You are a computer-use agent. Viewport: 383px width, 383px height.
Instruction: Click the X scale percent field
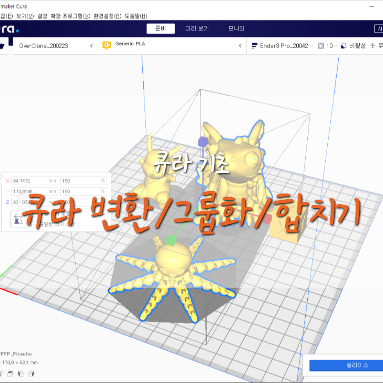click(x=83, y=181)
